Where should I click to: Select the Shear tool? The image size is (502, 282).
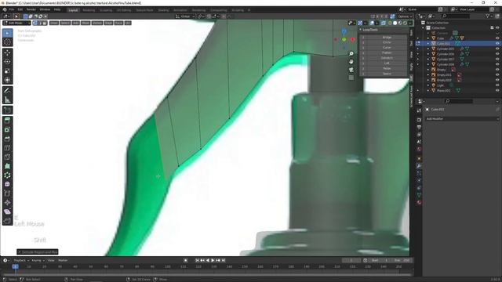point(7,211)
